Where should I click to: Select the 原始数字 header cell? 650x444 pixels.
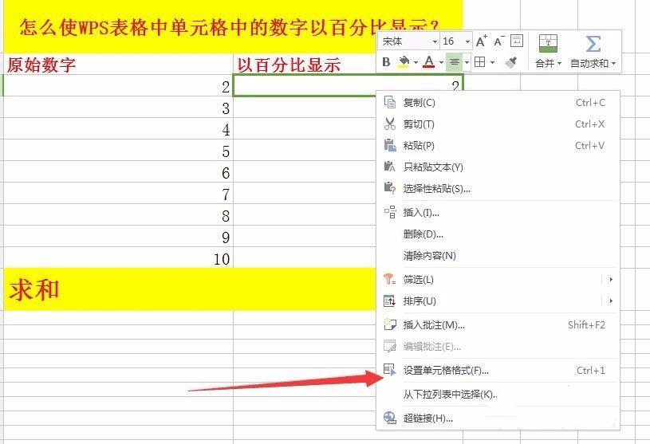(x=118, y=65)
